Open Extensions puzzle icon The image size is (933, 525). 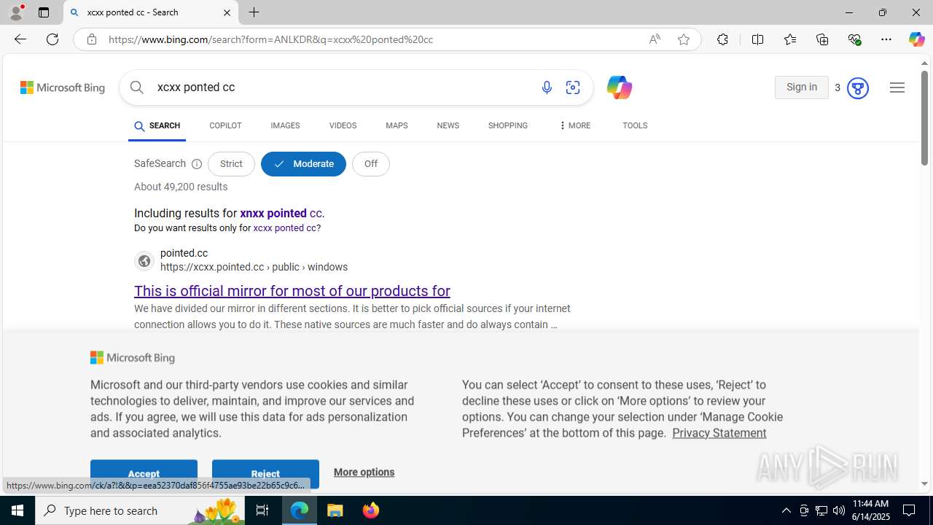point(722,39)
